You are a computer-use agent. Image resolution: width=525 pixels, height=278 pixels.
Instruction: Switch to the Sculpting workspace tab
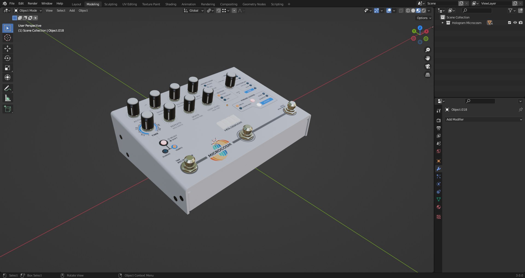pyautogui.click(x=111, y=4)
